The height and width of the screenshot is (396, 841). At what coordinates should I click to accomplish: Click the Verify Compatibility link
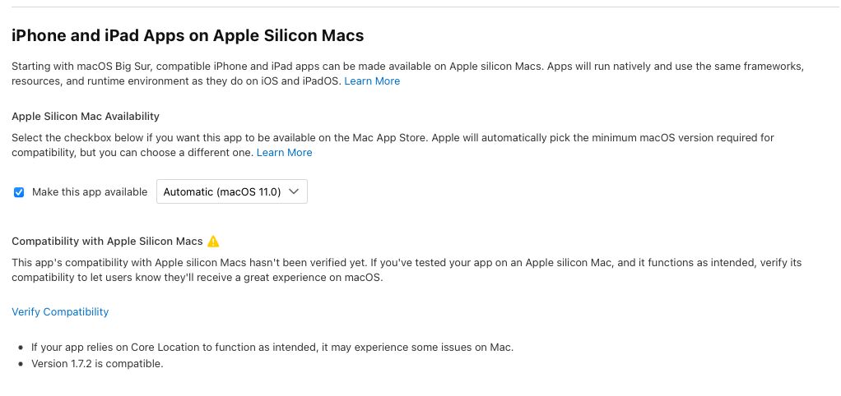tap(60, 312)
